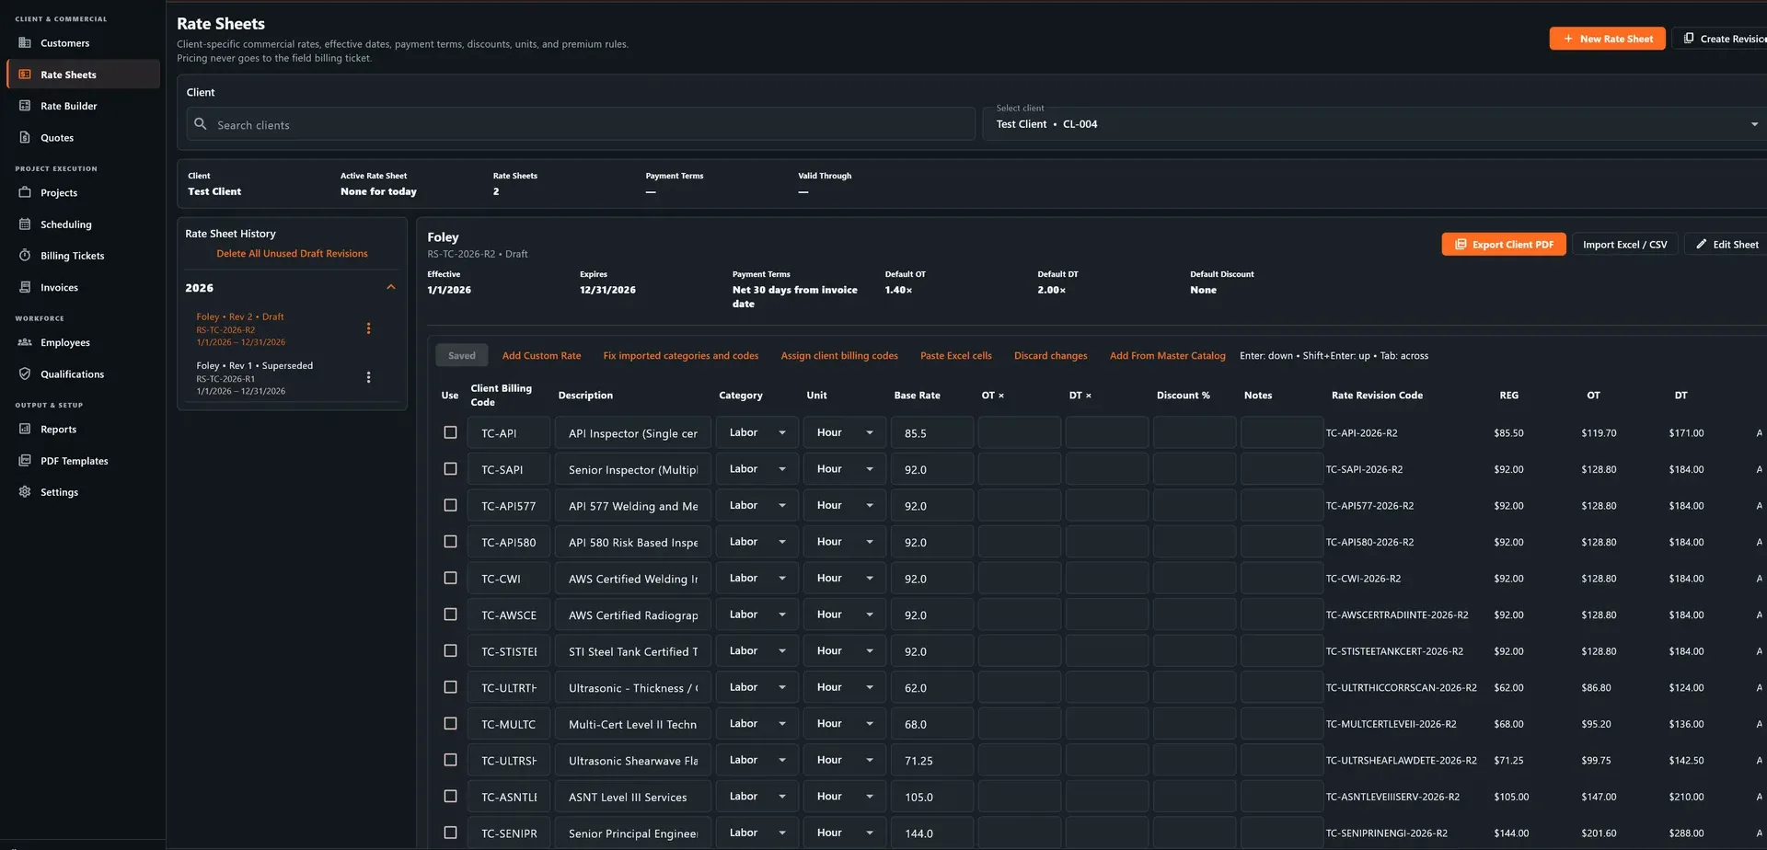
Task: Open Unit dropdown for TC-CWI row
Action: (x=844, y=579)
